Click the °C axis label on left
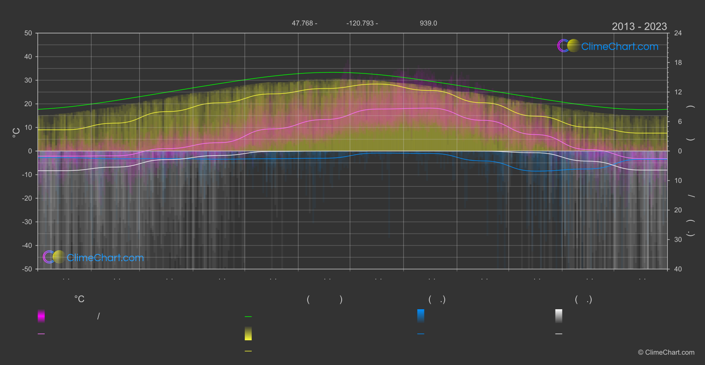Viewport: 705px width, 365px height. [16, 133]
